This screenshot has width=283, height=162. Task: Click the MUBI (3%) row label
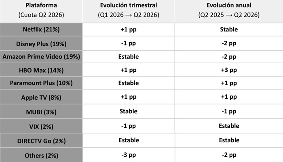[41, 111]
